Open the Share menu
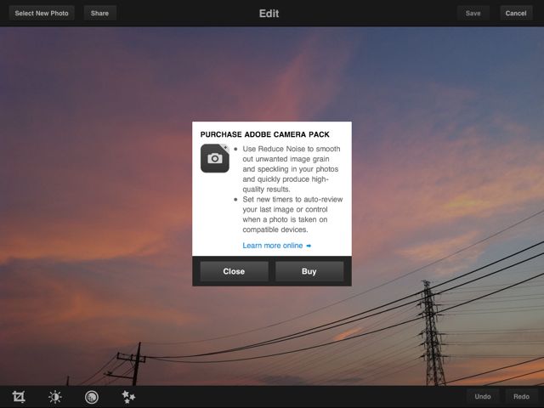This screenshot has width=544, height=408. click(99, 14)
